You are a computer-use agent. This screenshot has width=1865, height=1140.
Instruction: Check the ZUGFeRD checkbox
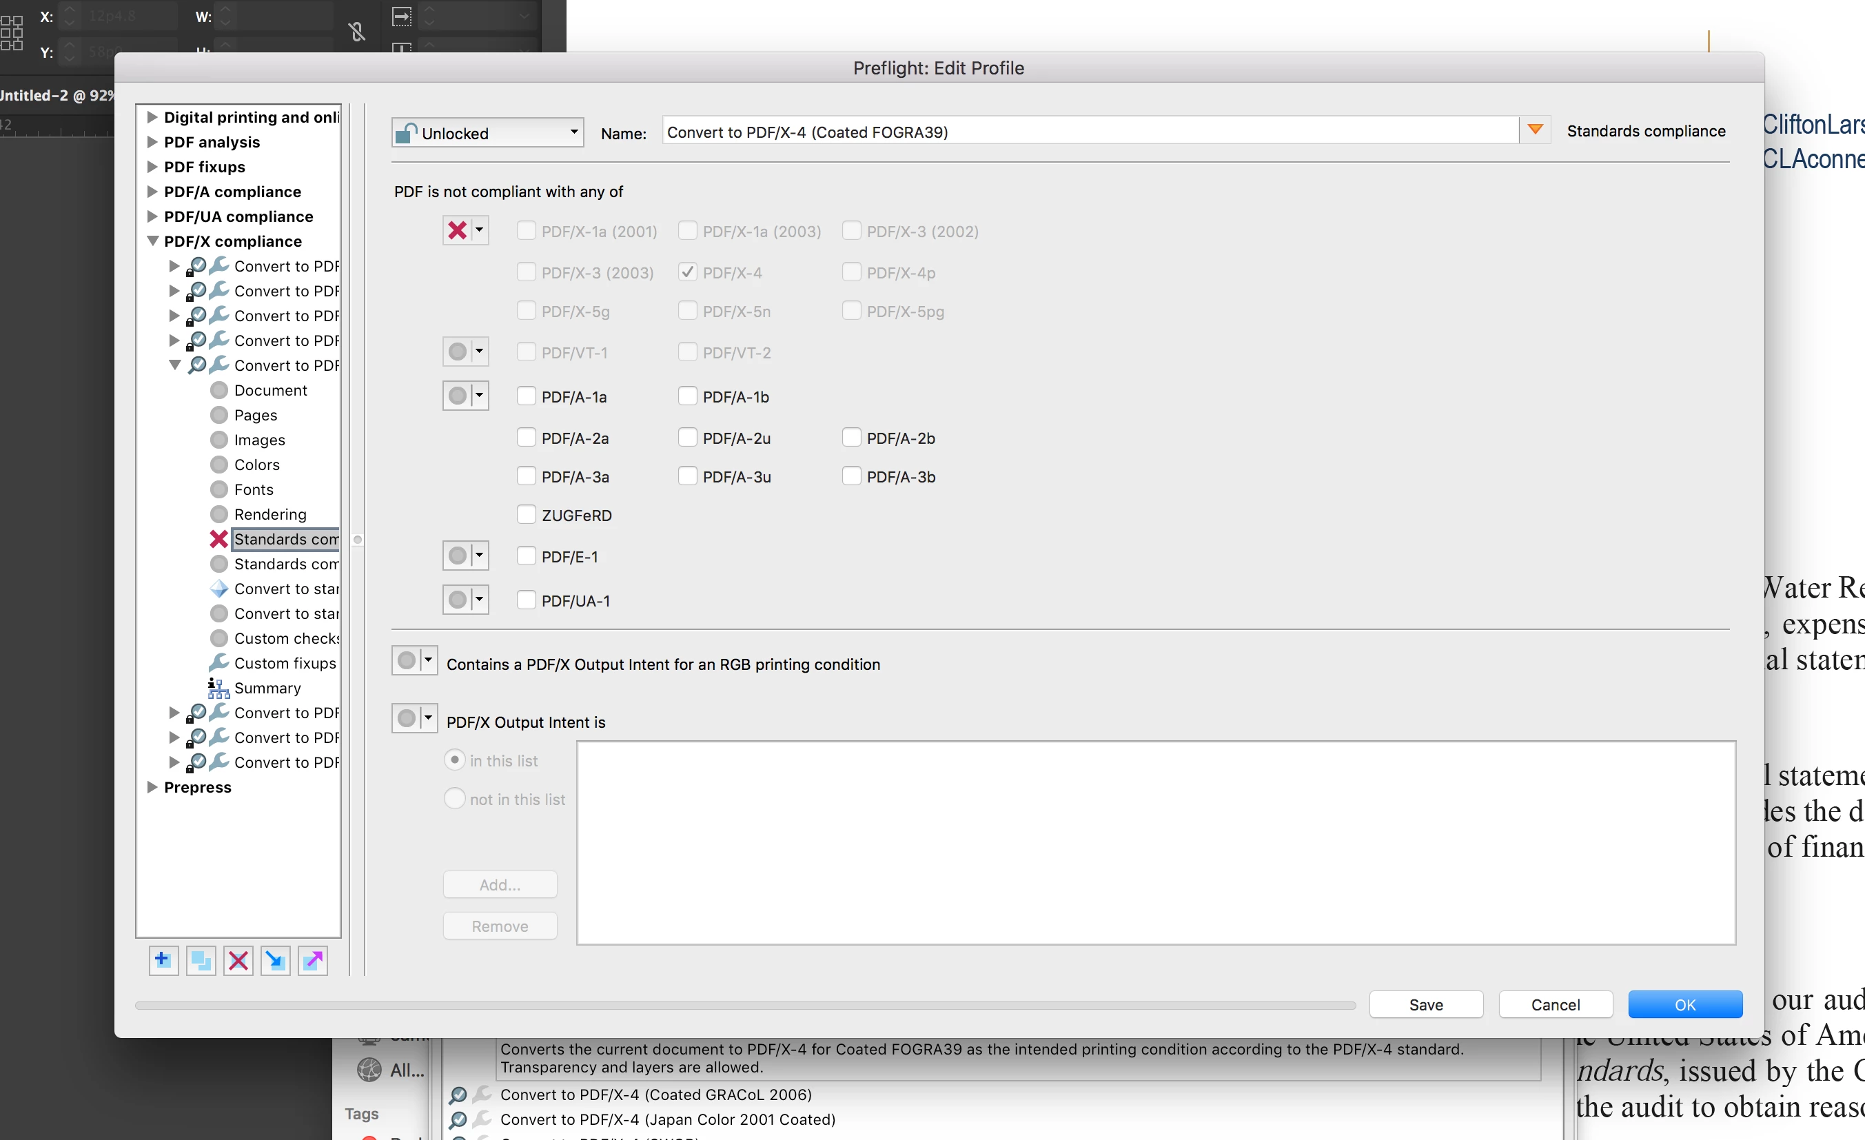click(x=526, y=515)
